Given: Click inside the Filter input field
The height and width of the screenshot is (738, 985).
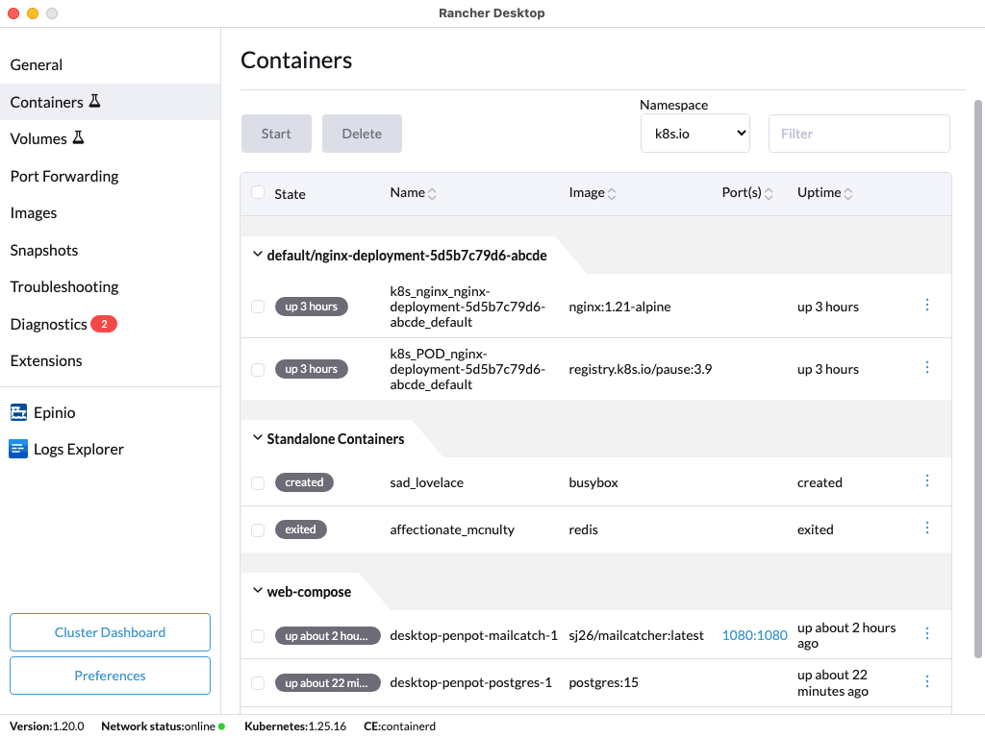Looking at the screenshot, I should coord(859,133).
